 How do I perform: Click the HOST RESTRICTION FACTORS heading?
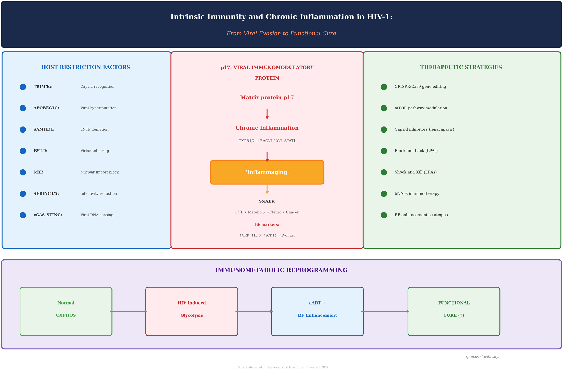tap(86, 67)
